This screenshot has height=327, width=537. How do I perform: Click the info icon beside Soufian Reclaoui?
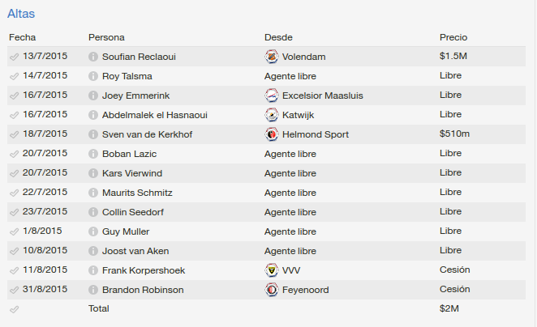point(93,57)
